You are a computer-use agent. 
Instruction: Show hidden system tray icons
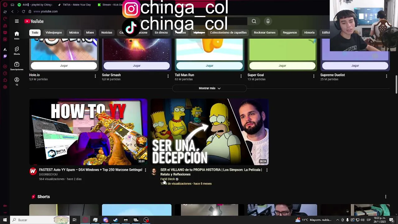point(338,220)
